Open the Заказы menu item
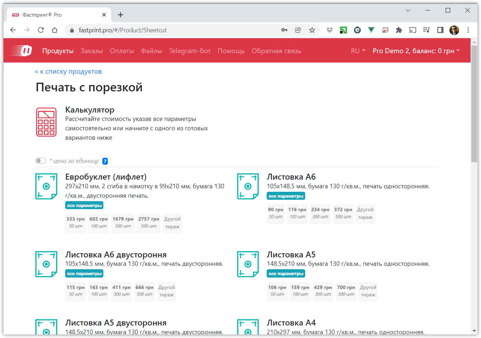The width and height of the screenshot is (481, 338). (x=92, y=51)
